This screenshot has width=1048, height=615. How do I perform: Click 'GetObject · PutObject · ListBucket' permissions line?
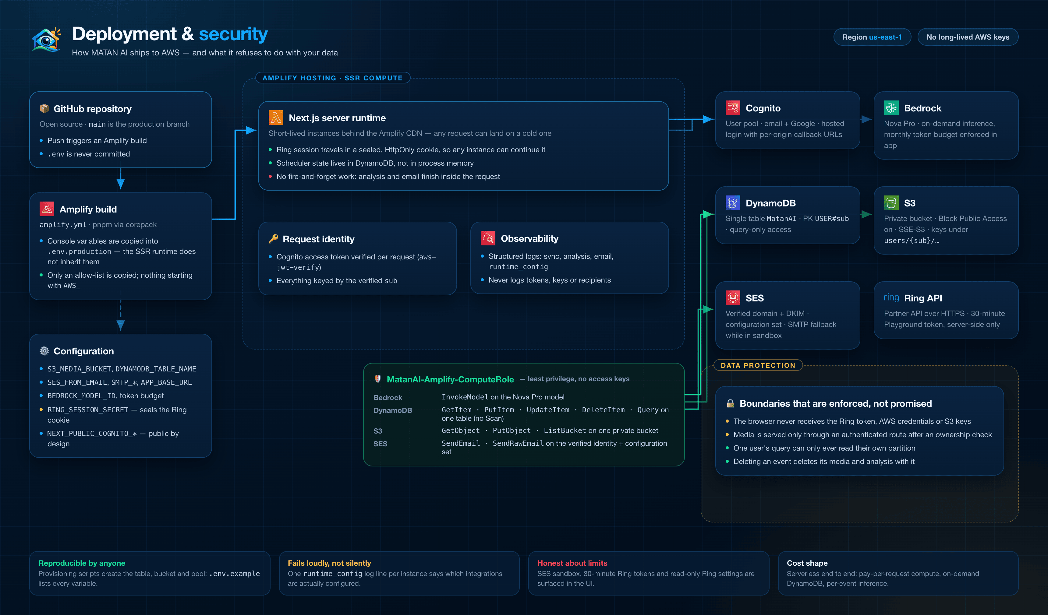point(550,430)
